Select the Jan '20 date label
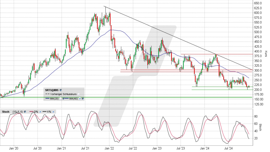This screenshot has height=152, width=270. [x=13, y=148]
